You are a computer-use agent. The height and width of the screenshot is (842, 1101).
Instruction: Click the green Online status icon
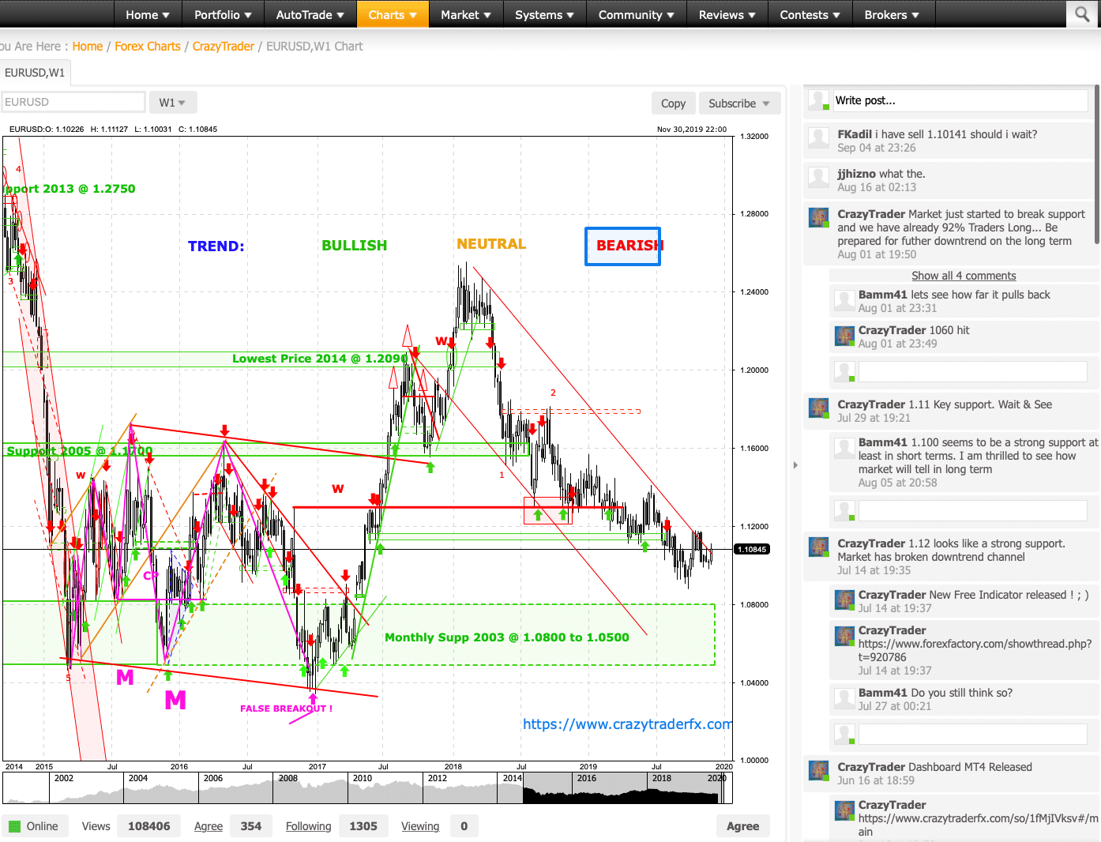point(14,826)
